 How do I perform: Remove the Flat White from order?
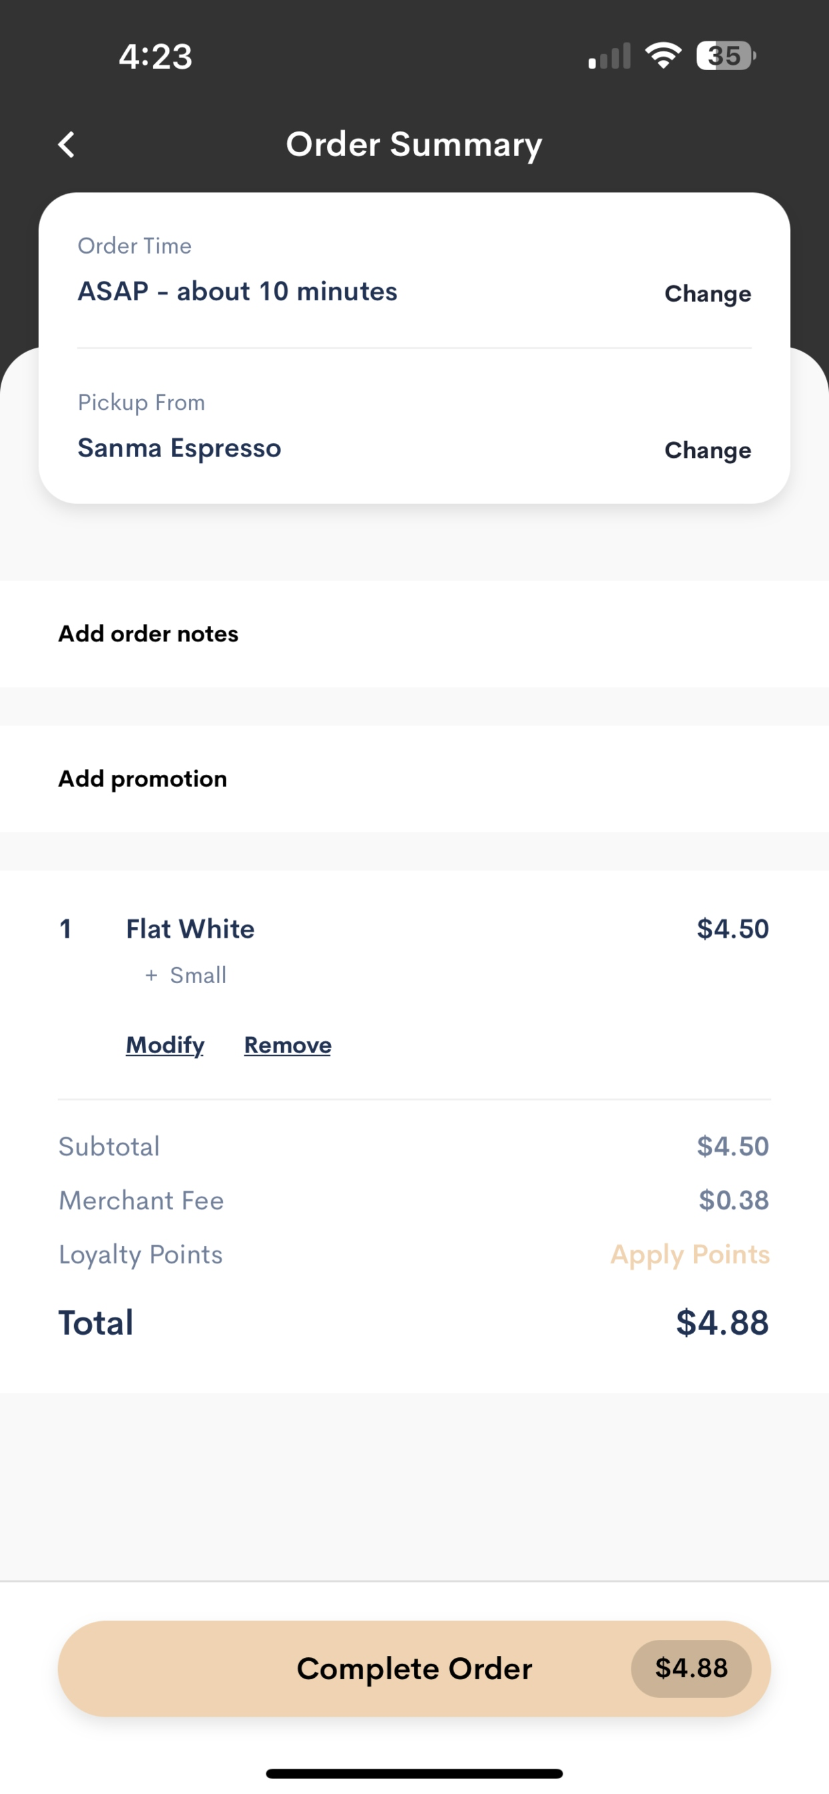click(x=288, y=1044)
